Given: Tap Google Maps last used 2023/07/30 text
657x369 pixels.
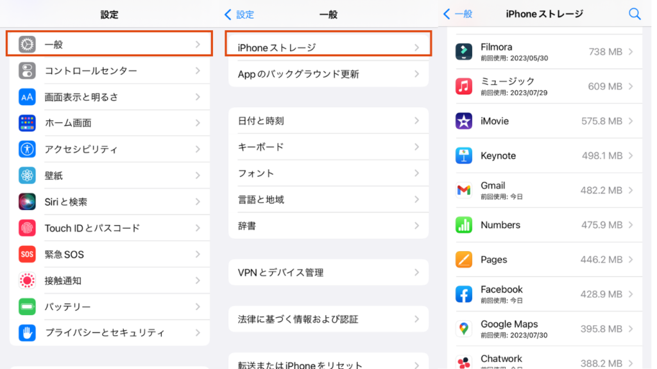Looking at the screenshot, I should pos(514,336).
